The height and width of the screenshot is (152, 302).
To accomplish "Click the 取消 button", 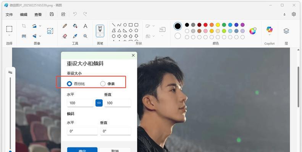I will tap(115, 150).
